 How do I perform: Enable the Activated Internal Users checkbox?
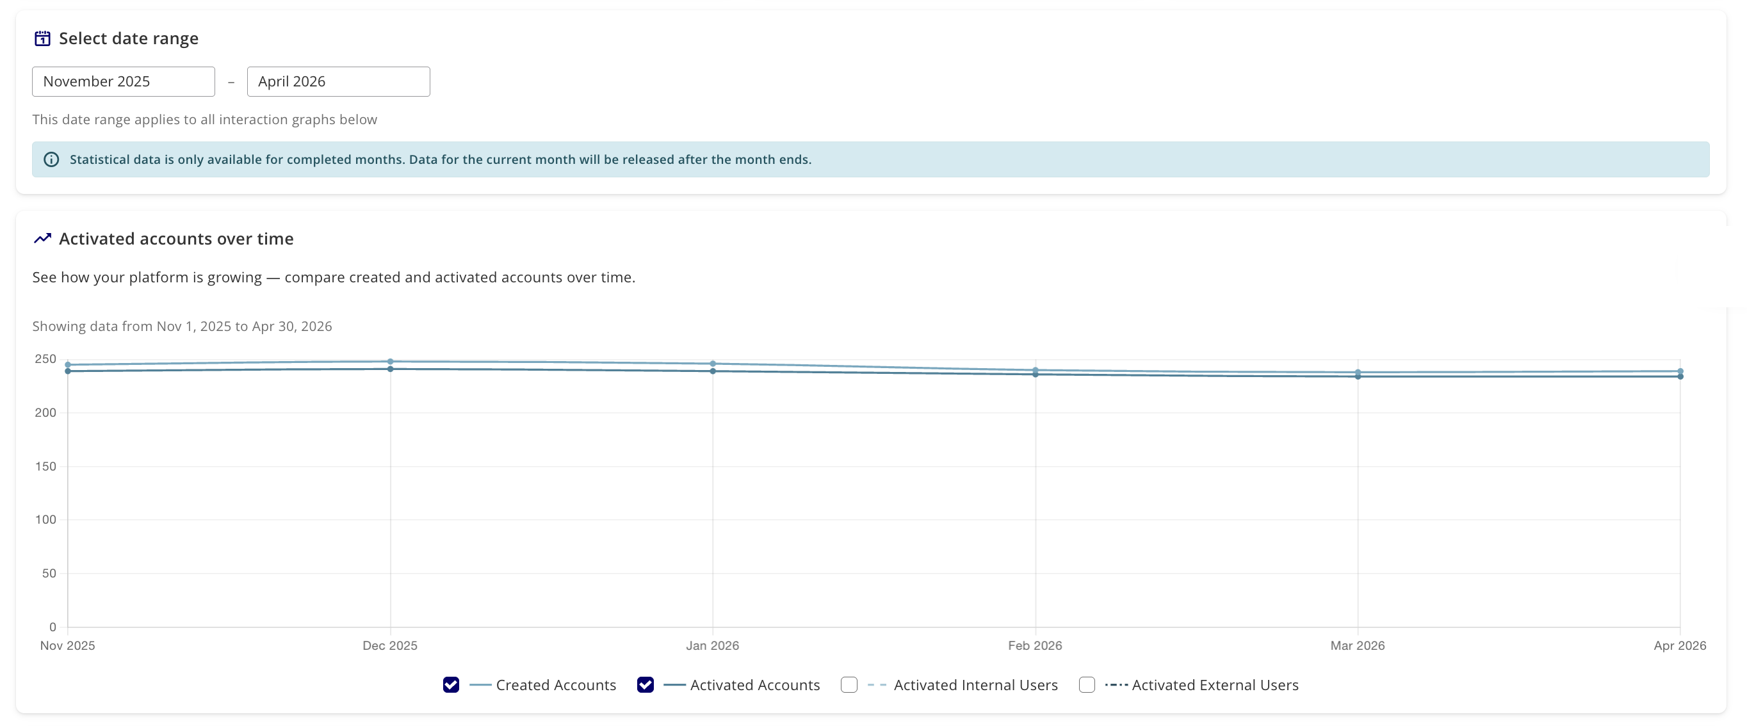pyautogui.click(x=849, y=685)
